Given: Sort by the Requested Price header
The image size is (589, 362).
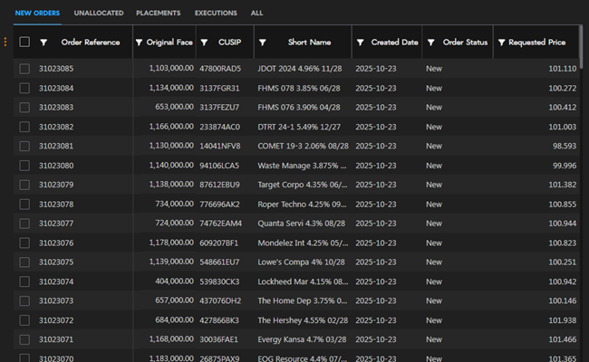Looking at the screenshot, I should coord(537,43).
